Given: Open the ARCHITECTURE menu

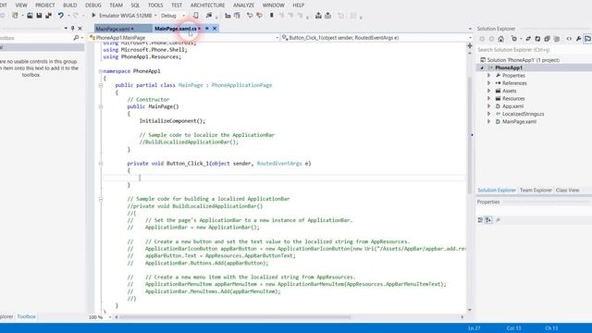Looking at the screenshot, I should pos(207,6).
